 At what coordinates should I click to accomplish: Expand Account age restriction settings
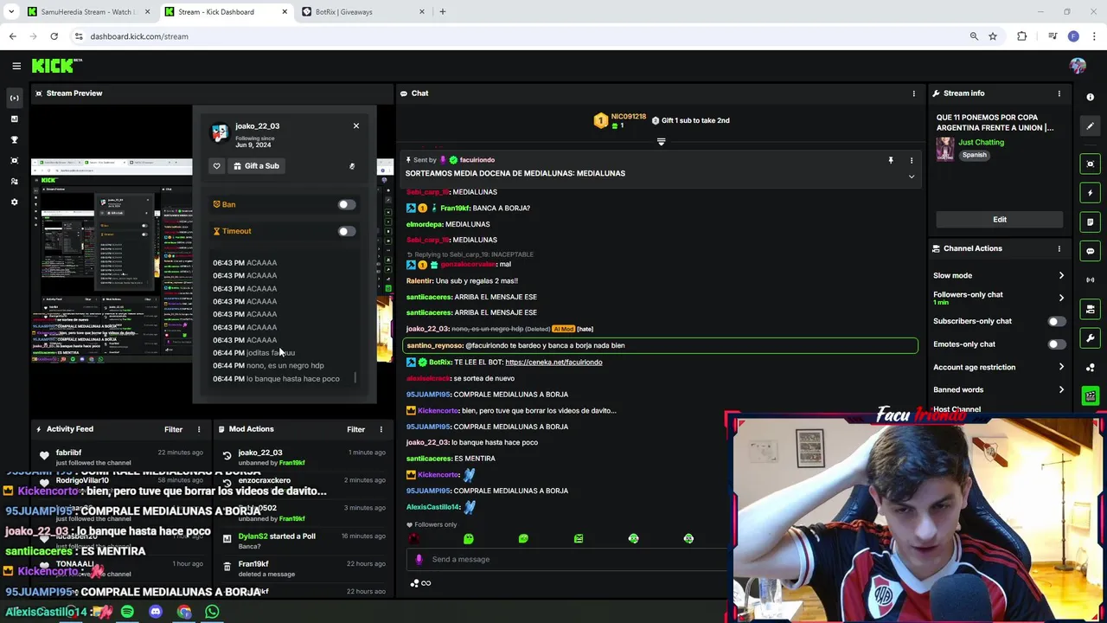[x=999, y=367]
